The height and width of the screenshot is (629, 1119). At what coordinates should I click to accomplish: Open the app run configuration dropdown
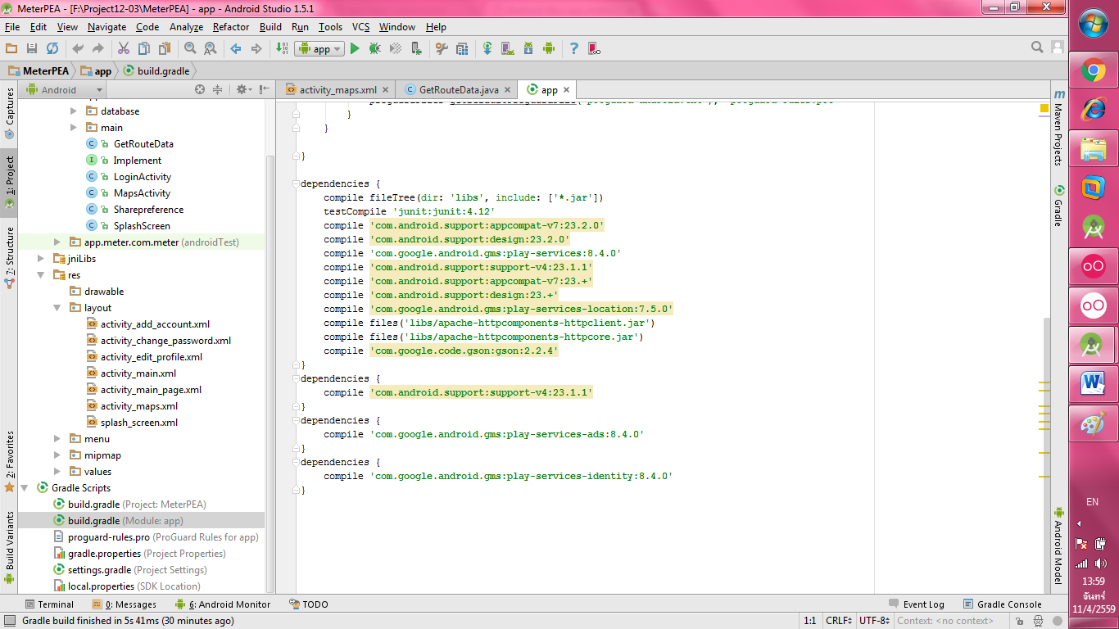coord(319,48)
